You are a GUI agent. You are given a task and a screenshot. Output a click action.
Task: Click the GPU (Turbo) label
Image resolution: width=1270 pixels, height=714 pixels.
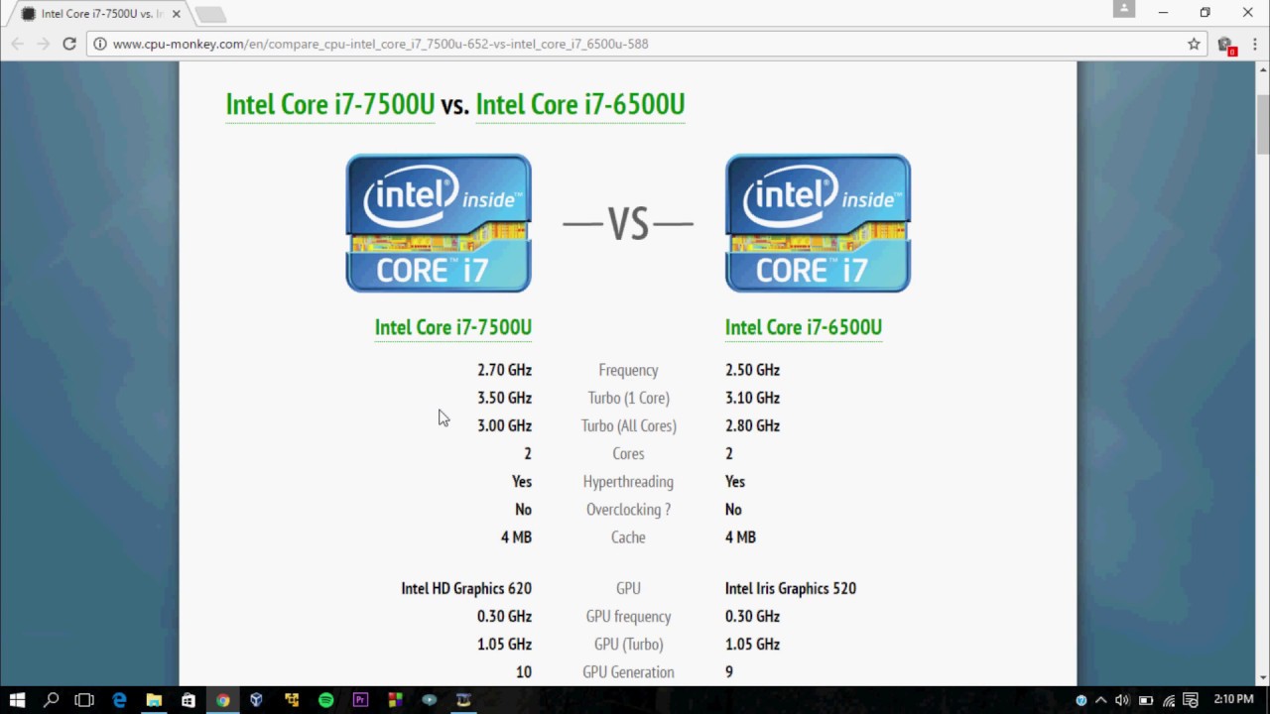628,644
